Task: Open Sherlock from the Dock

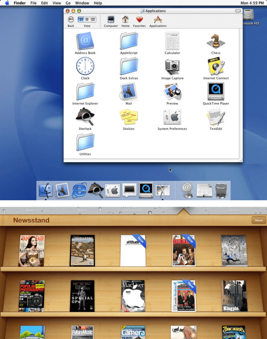Action: [96, 190]
